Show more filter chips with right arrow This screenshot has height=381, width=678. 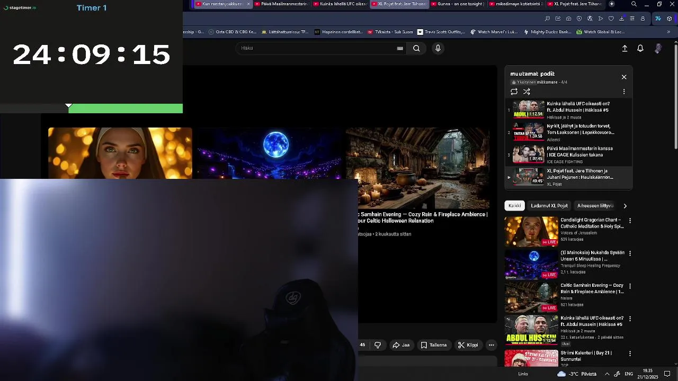[625, 206]
